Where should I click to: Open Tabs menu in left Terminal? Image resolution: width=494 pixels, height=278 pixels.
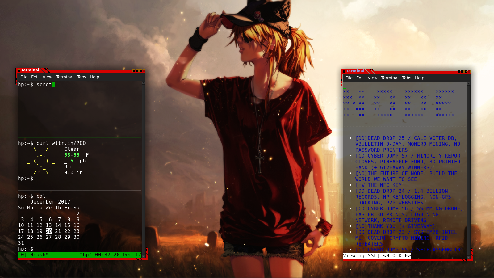(x=82, y=77)
